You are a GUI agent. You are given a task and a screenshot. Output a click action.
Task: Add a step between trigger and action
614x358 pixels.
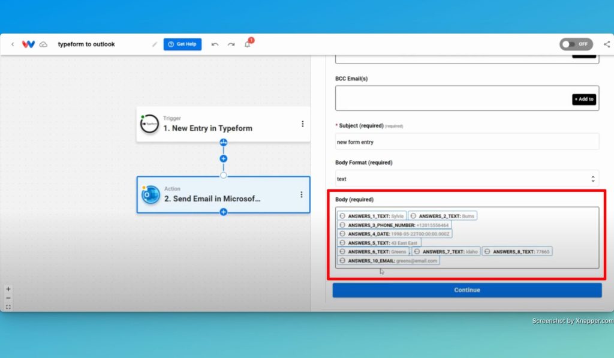coord(223,159)
